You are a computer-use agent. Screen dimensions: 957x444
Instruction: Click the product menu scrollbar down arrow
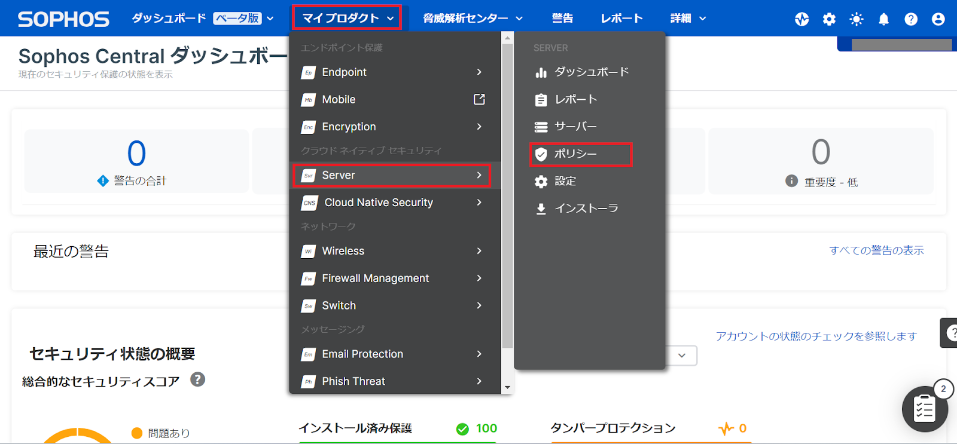(x=508, y=388)
